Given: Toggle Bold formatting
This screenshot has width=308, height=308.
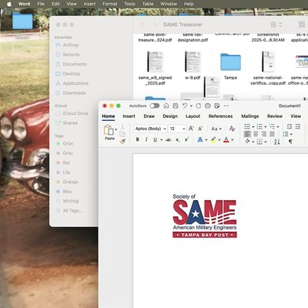Looking at the screenshot, I should [x=138, y=139].
